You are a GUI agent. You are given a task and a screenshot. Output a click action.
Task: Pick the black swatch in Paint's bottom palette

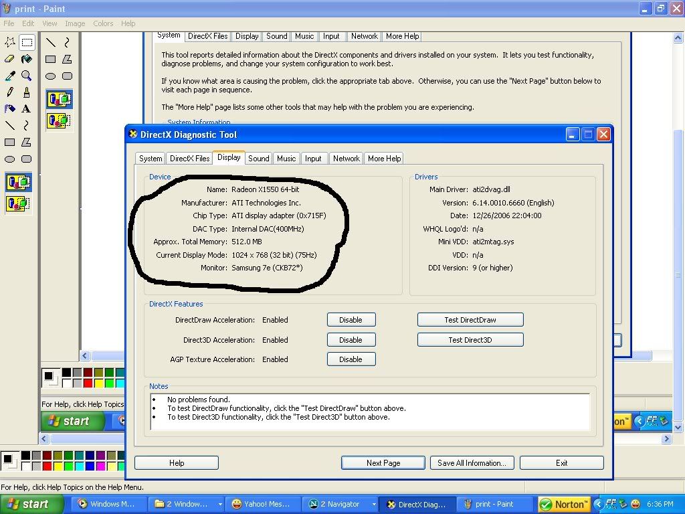[x=26, y=456]
